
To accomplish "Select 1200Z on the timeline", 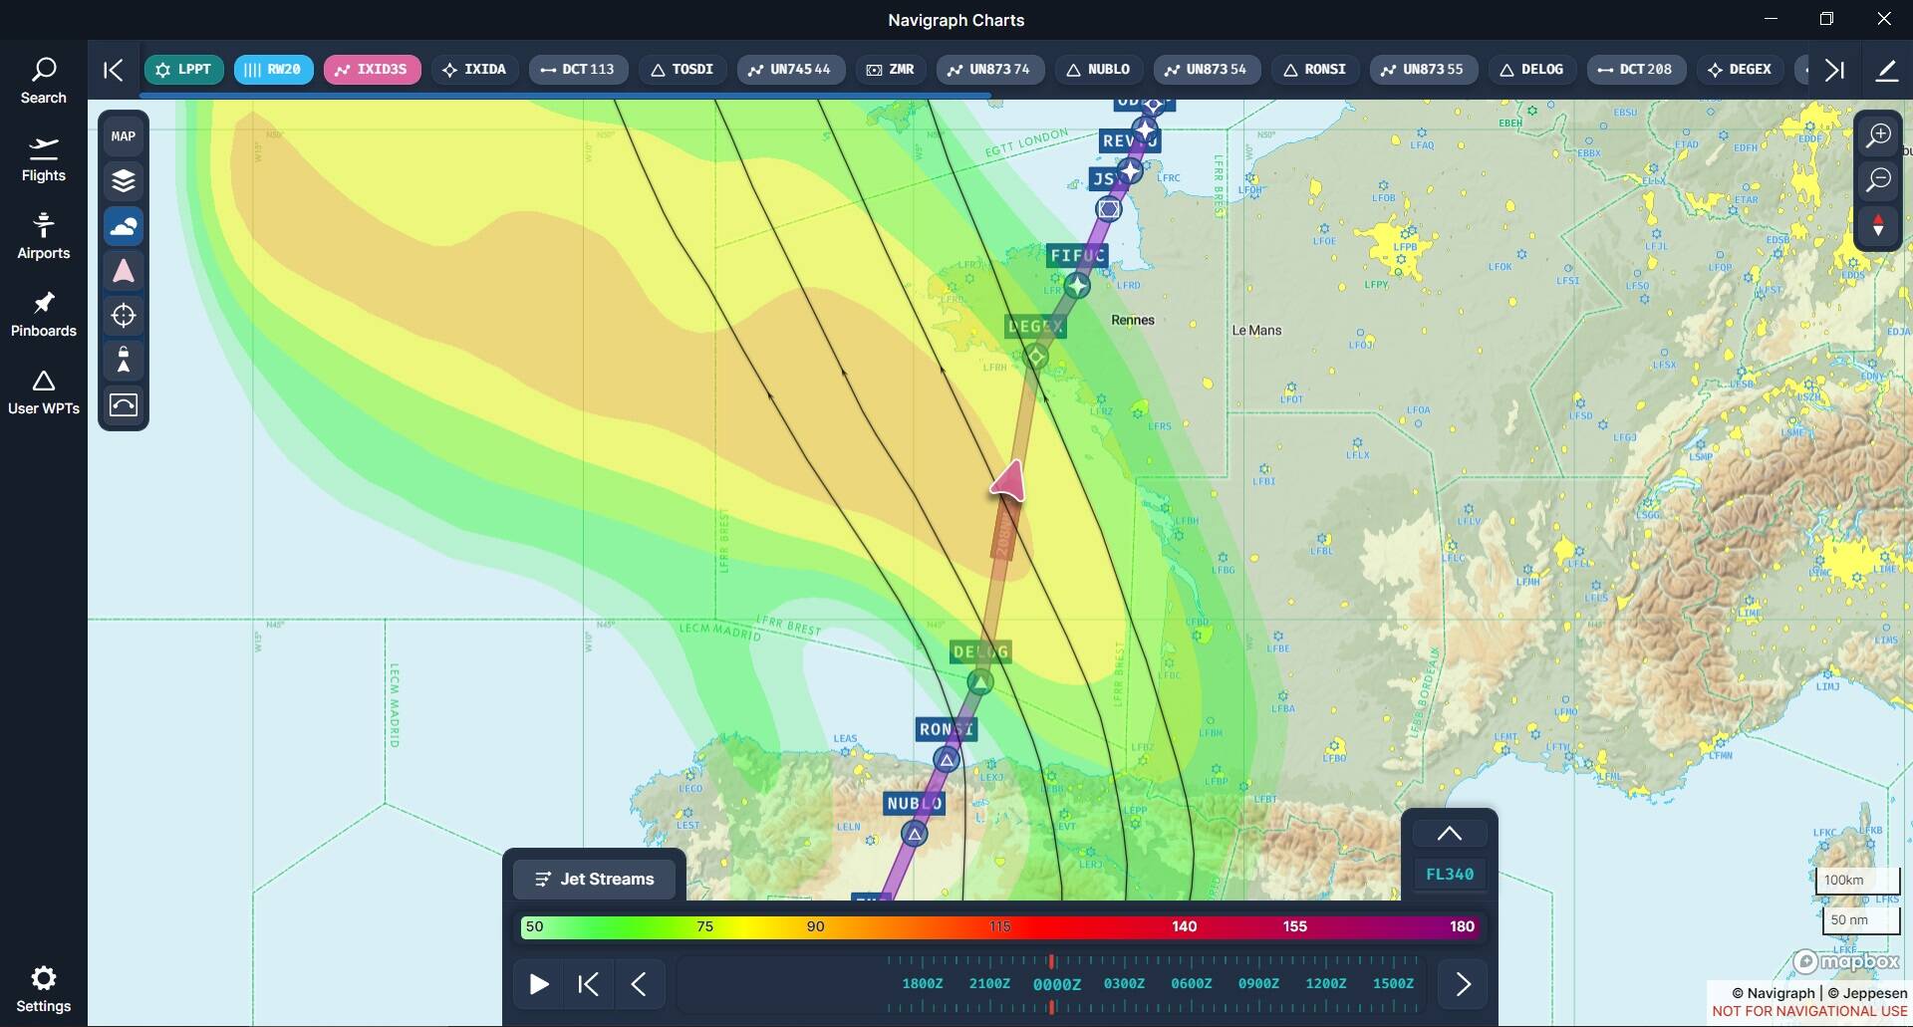I will click(1326, 983).
